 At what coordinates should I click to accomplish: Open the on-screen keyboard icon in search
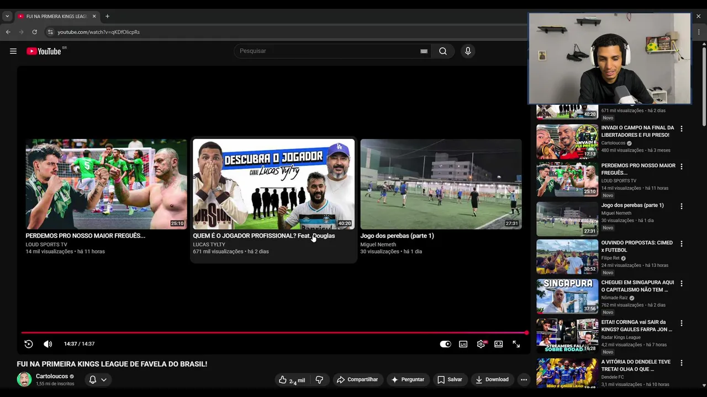[x=424, y=51]
